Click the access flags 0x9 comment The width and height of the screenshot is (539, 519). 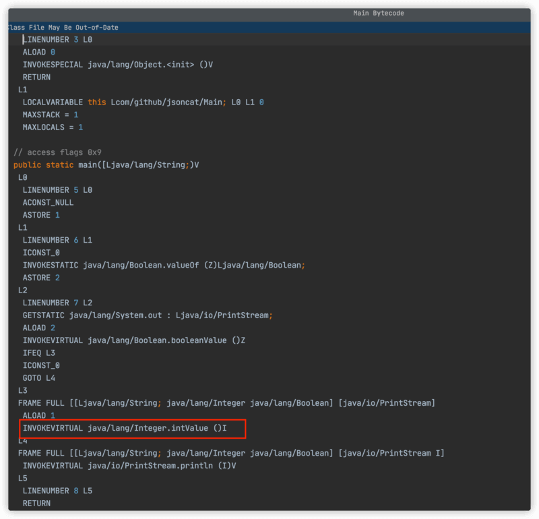pyautogui.click(x=57, y=152)
